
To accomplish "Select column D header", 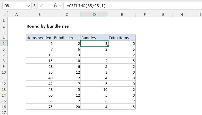I will pos(94,14).
